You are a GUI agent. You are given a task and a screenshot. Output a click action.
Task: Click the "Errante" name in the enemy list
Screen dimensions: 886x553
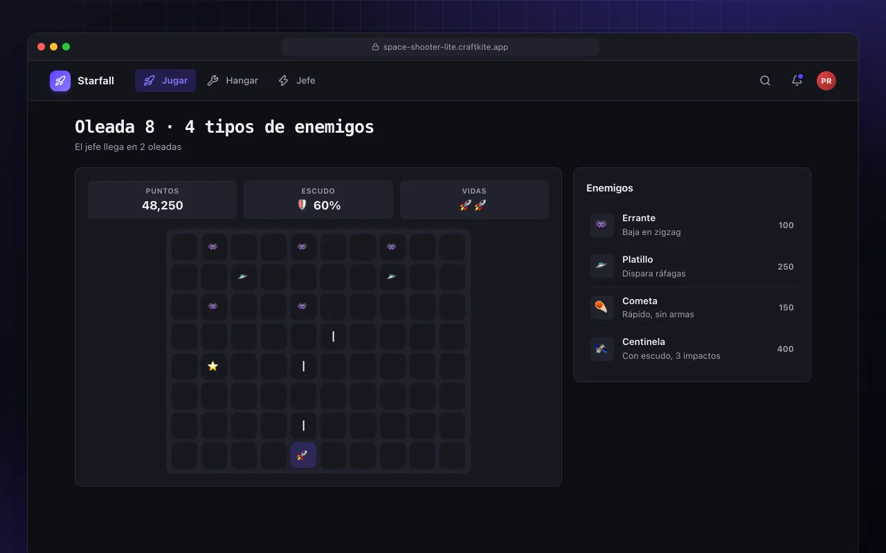[639, 218]
